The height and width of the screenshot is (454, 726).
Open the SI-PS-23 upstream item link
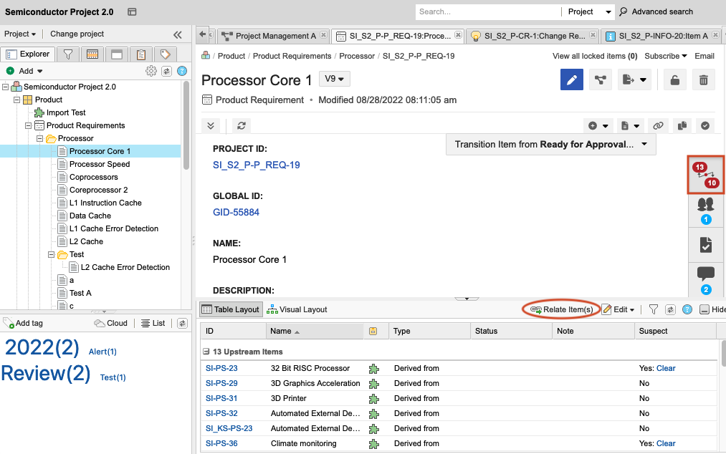coord(221,368)
